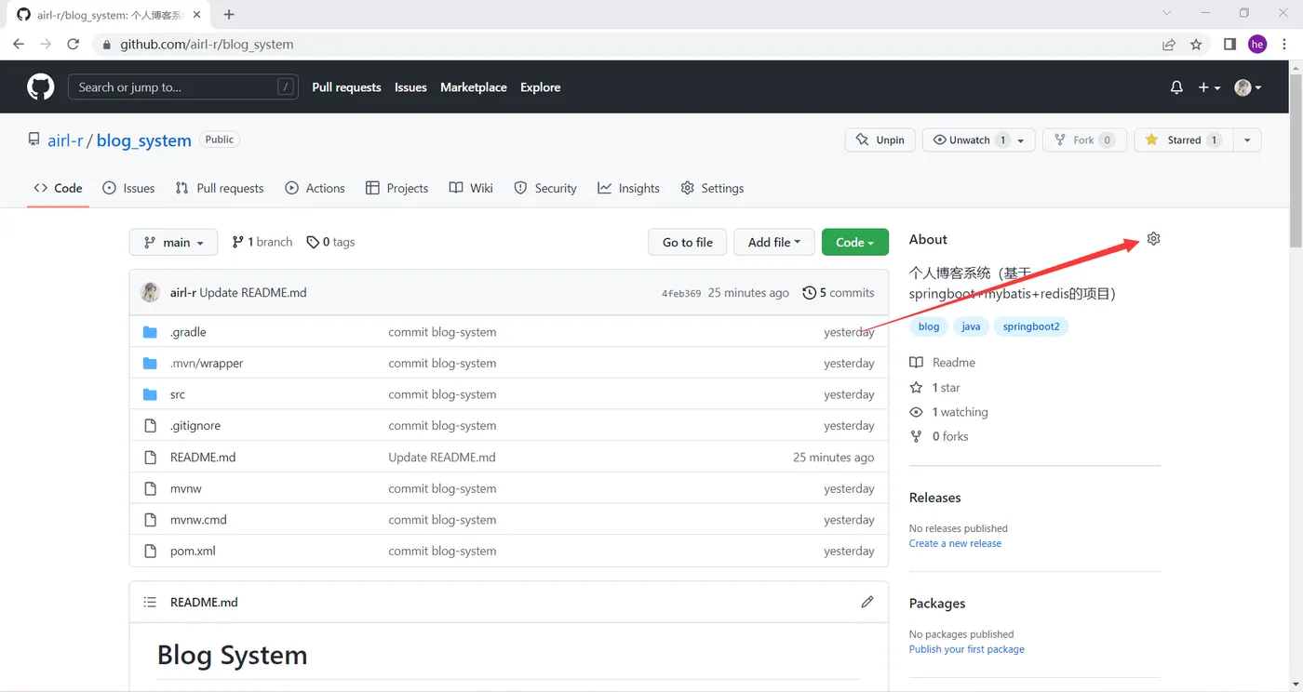Click the src folder icon
Screen dimensions: 1303x692
150,394
